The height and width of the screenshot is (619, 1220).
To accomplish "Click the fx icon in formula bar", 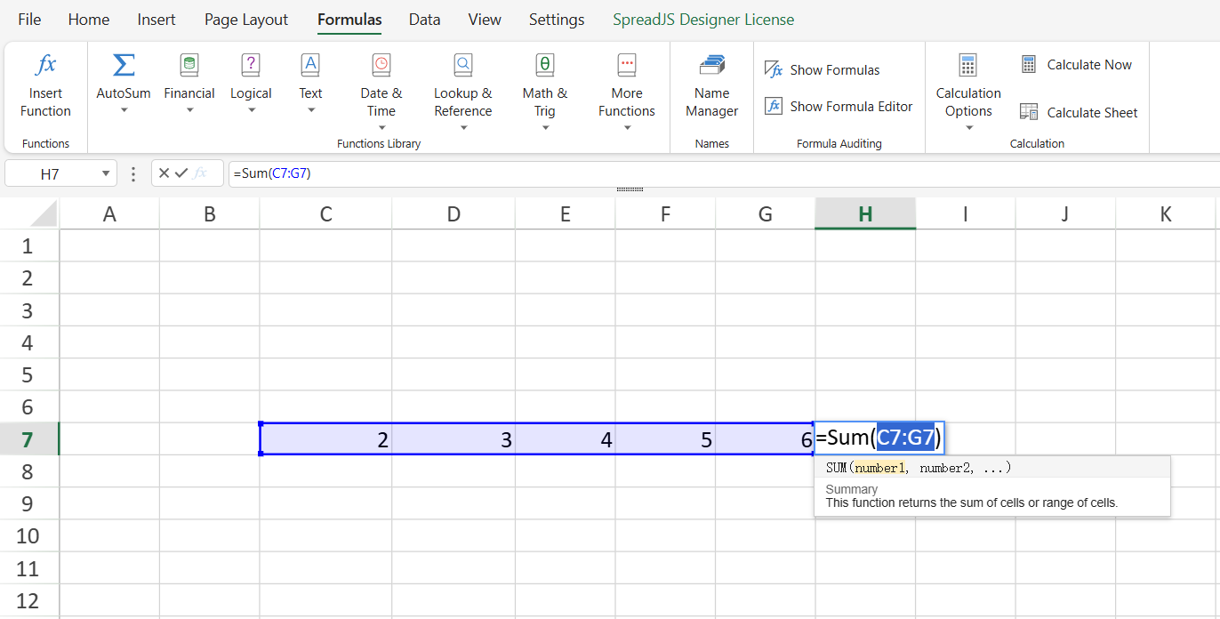I will coord(200,173).
